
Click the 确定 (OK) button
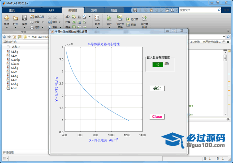click(x=157, y=88)
